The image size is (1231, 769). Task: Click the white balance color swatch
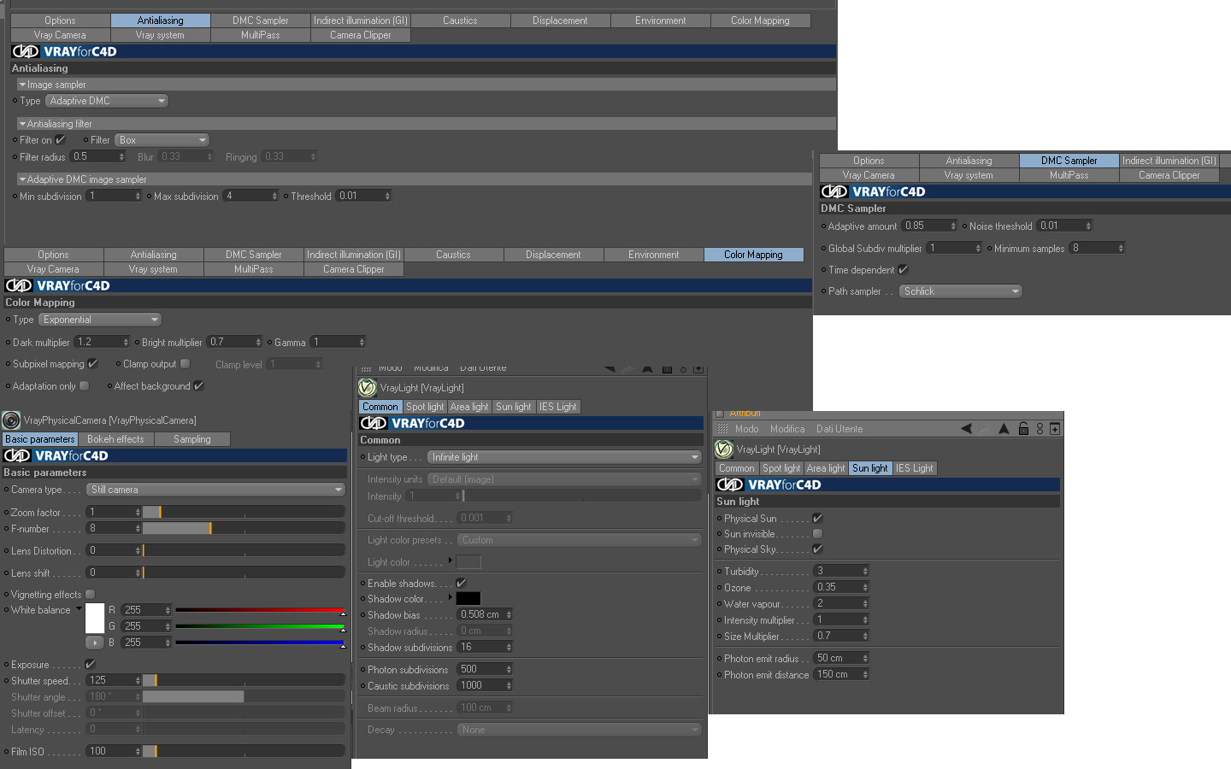pyautogui.click(x=95, y=618)
